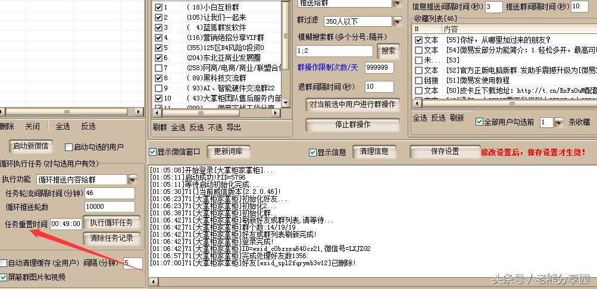Select group row 营销绝招分享VIP群
Screen dimensions: 597x289
[x=217, y=37]
